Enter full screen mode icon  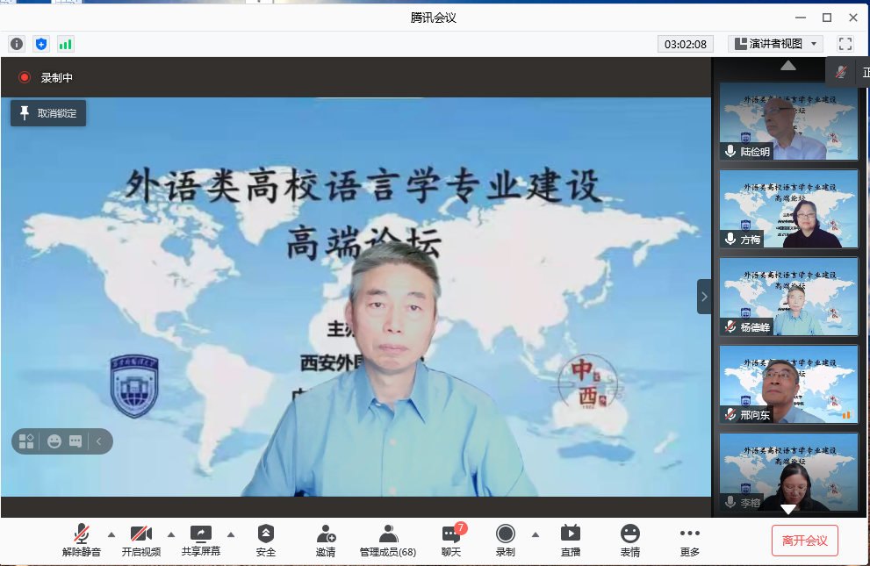(845, 44)
